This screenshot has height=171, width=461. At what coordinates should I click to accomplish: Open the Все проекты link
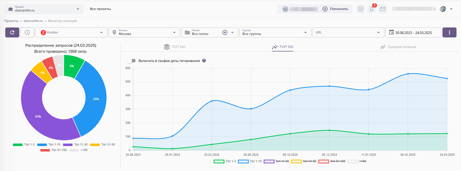100,9
